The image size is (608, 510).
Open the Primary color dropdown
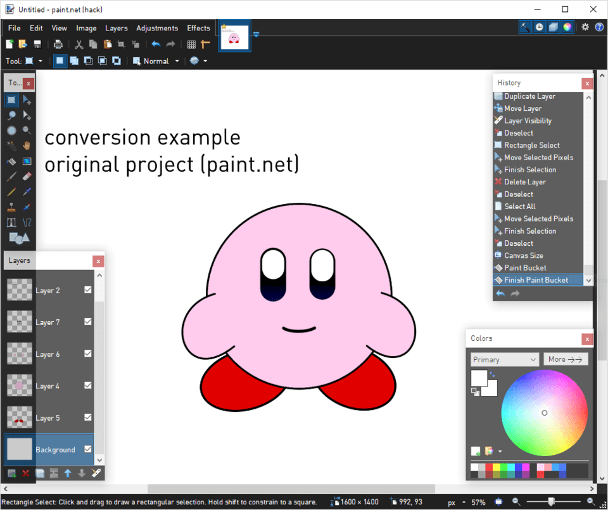pyautogui.click(x=505, y=359)
